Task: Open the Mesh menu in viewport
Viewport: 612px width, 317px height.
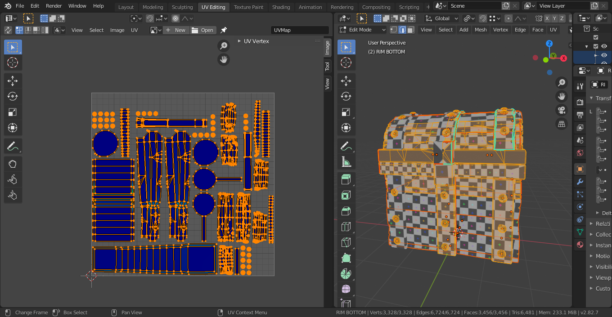Action: click(480, 30)
